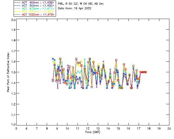
Task: Click the x-axis label 5
Action: [16, 128]
